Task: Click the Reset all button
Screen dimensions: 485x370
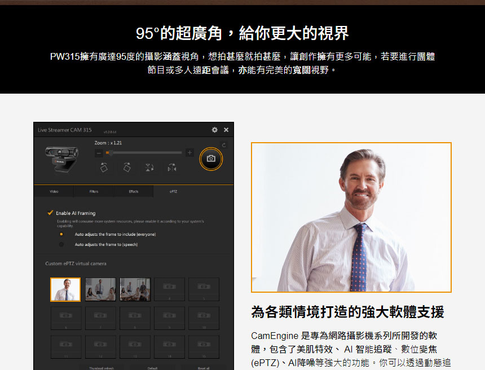Action: point(204,367)
